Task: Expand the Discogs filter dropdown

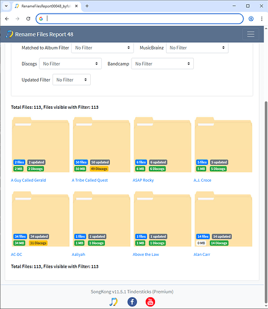Action: 70,64
